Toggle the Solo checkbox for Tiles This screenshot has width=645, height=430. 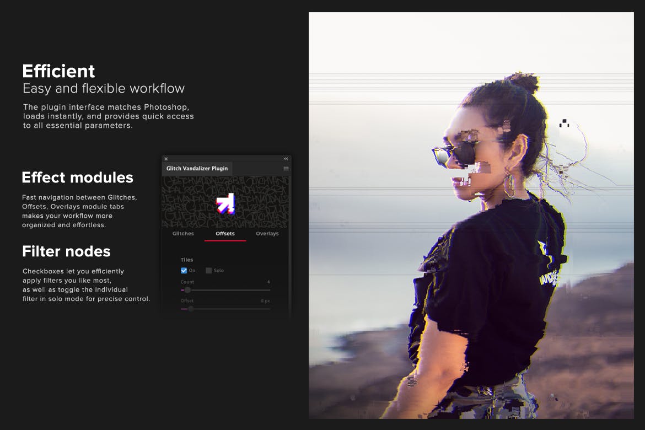click(x=209, y=271)
